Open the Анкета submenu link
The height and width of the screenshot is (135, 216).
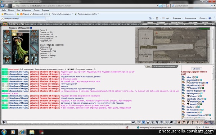[209, 24]
